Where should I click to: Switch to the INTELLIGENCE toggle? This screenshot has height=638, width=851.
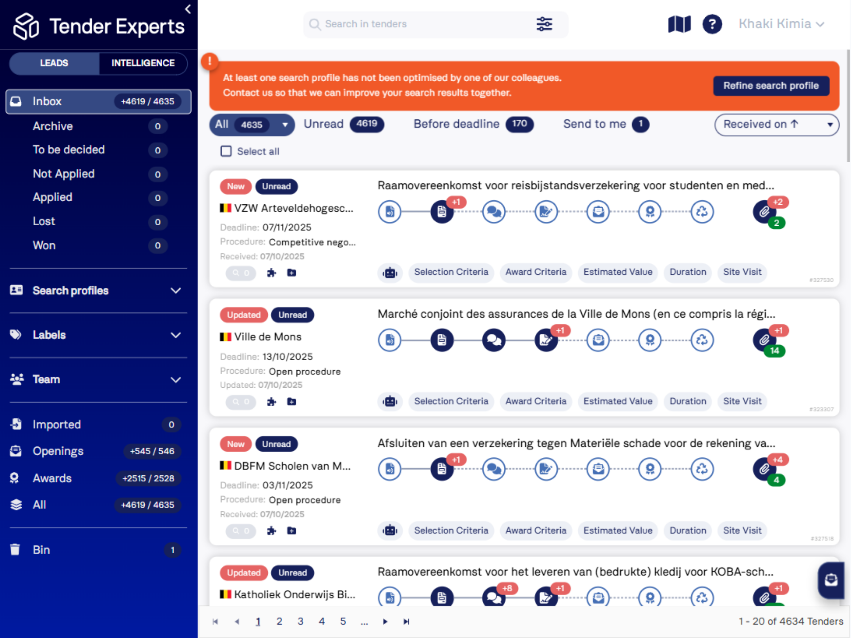tap(143, 63)
